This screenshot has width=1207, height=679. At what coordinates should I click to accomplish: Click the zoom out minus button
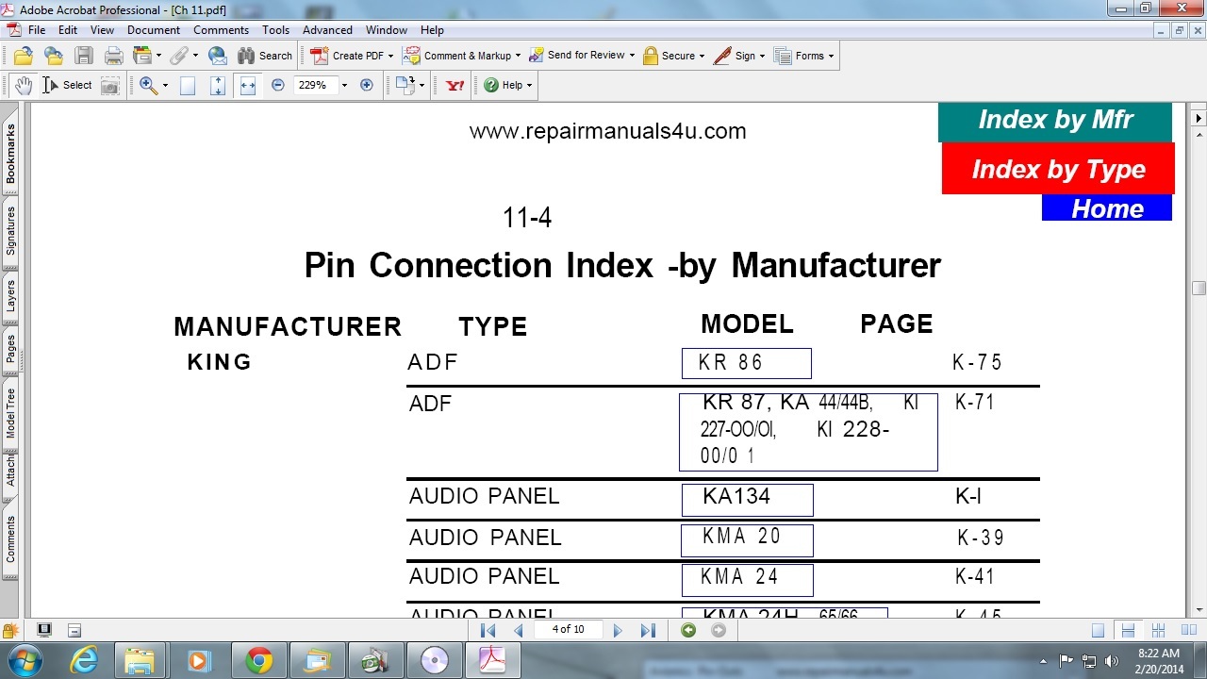coord(278,85)
